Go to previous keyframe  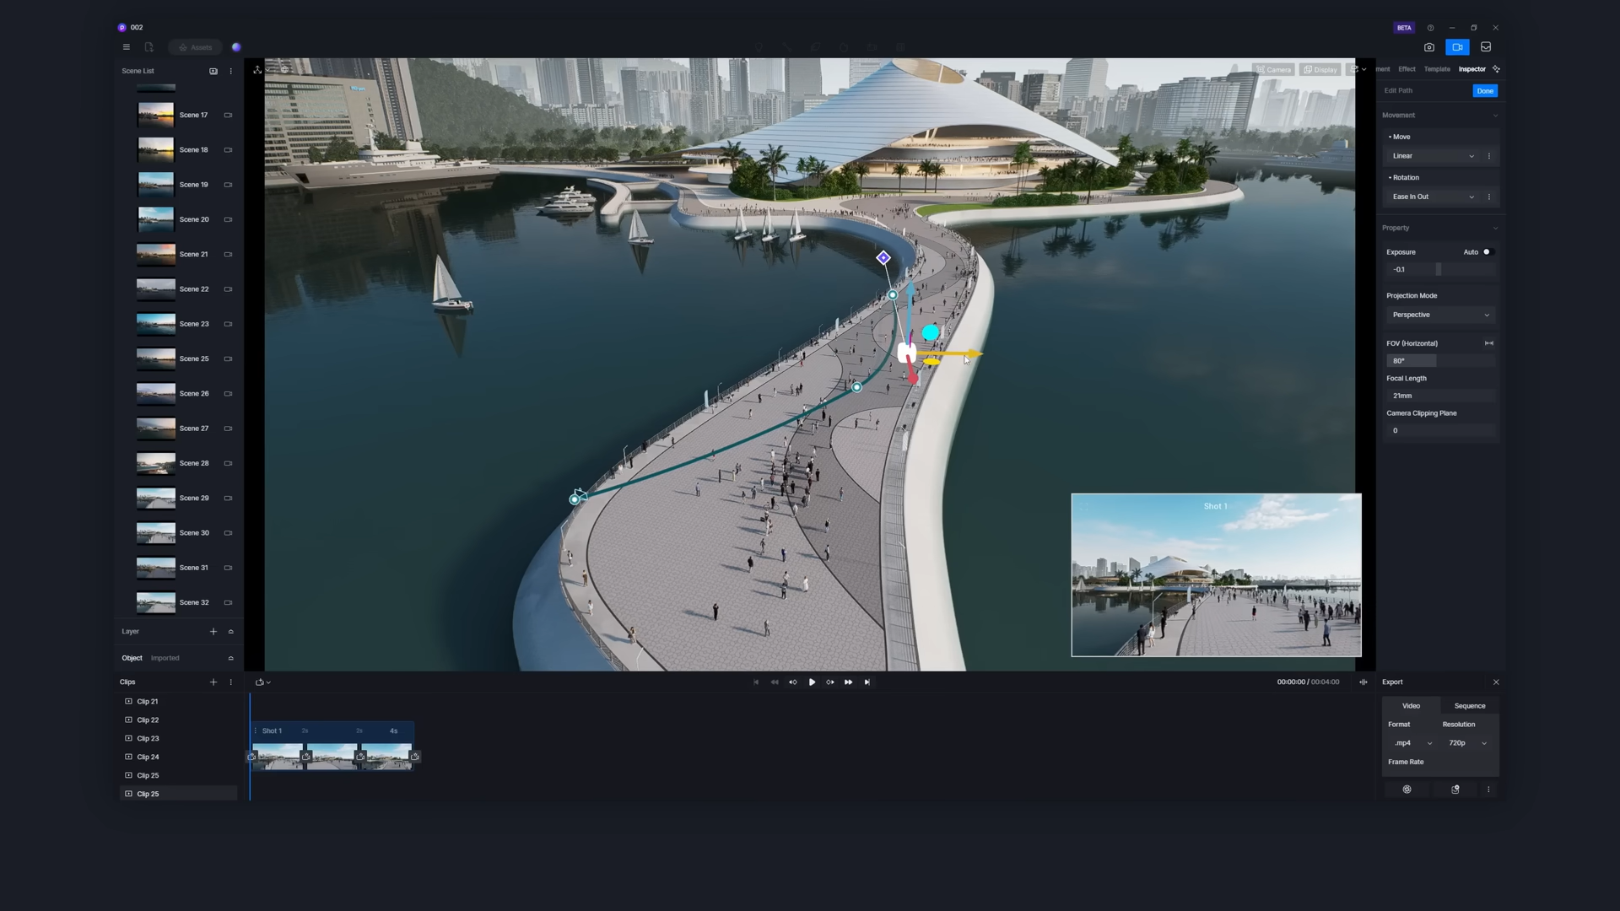click(793, 682)
